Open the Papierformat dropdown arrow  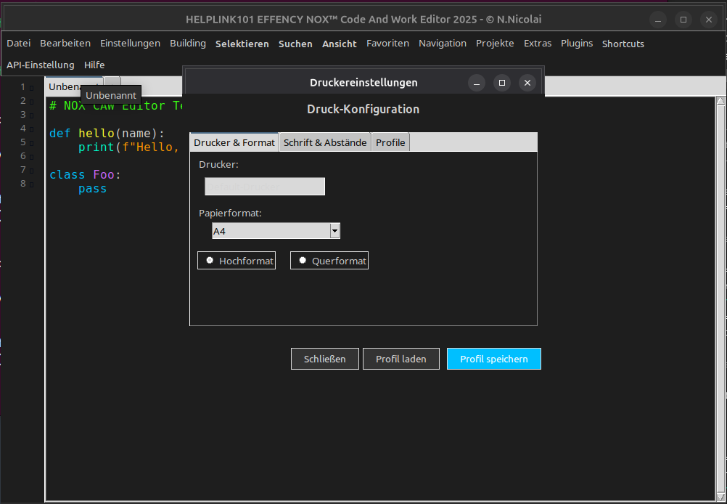(334, 231)
